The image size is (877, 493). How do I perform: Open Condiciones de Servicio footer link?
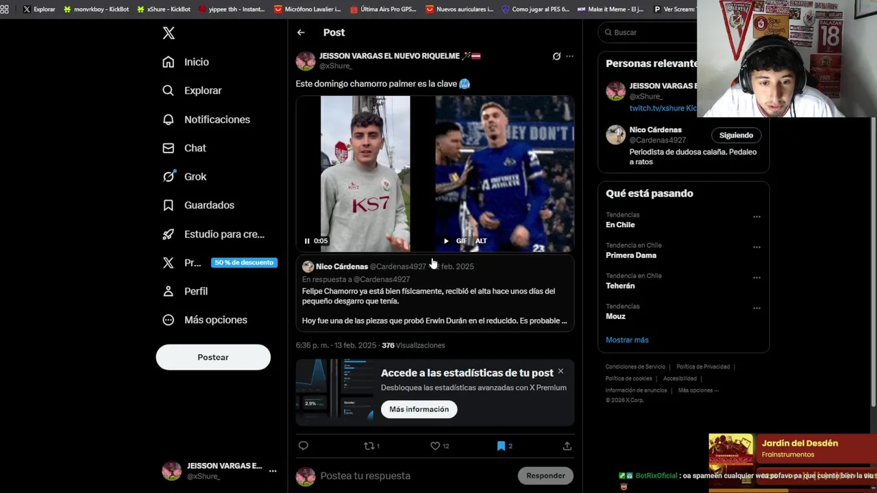point(635,367)
